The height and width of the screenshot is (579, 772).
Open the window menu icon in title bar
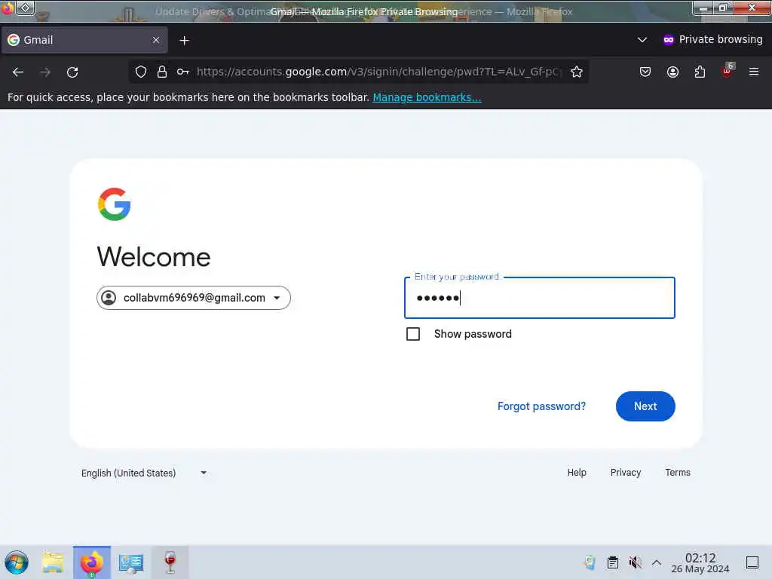point(25,8)
